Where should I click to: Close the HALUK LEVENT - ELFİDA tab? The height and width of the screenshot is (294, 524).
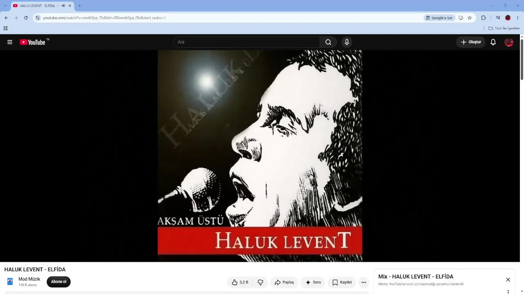[x=70, y=6]
